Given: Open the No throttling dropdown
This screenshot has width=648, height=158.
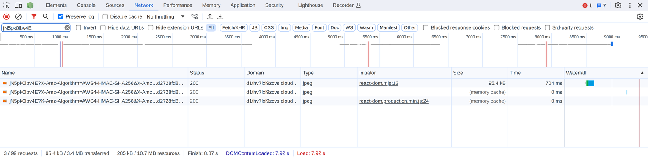Looking at the screenshot, I should [165, 16].
